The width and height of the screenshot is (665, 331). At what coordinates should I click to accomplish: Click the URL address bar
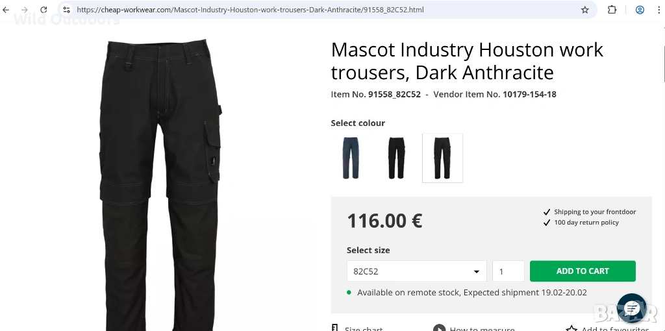[325, 10]
